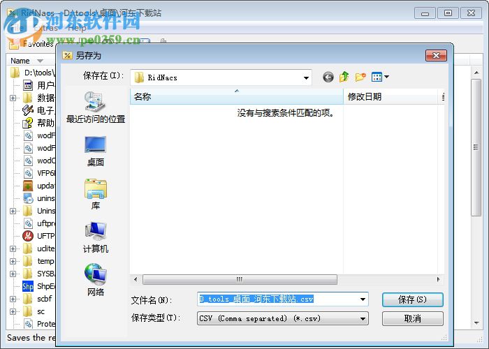
Task: Maximize the RidNacs window
Action: point(448,13)
